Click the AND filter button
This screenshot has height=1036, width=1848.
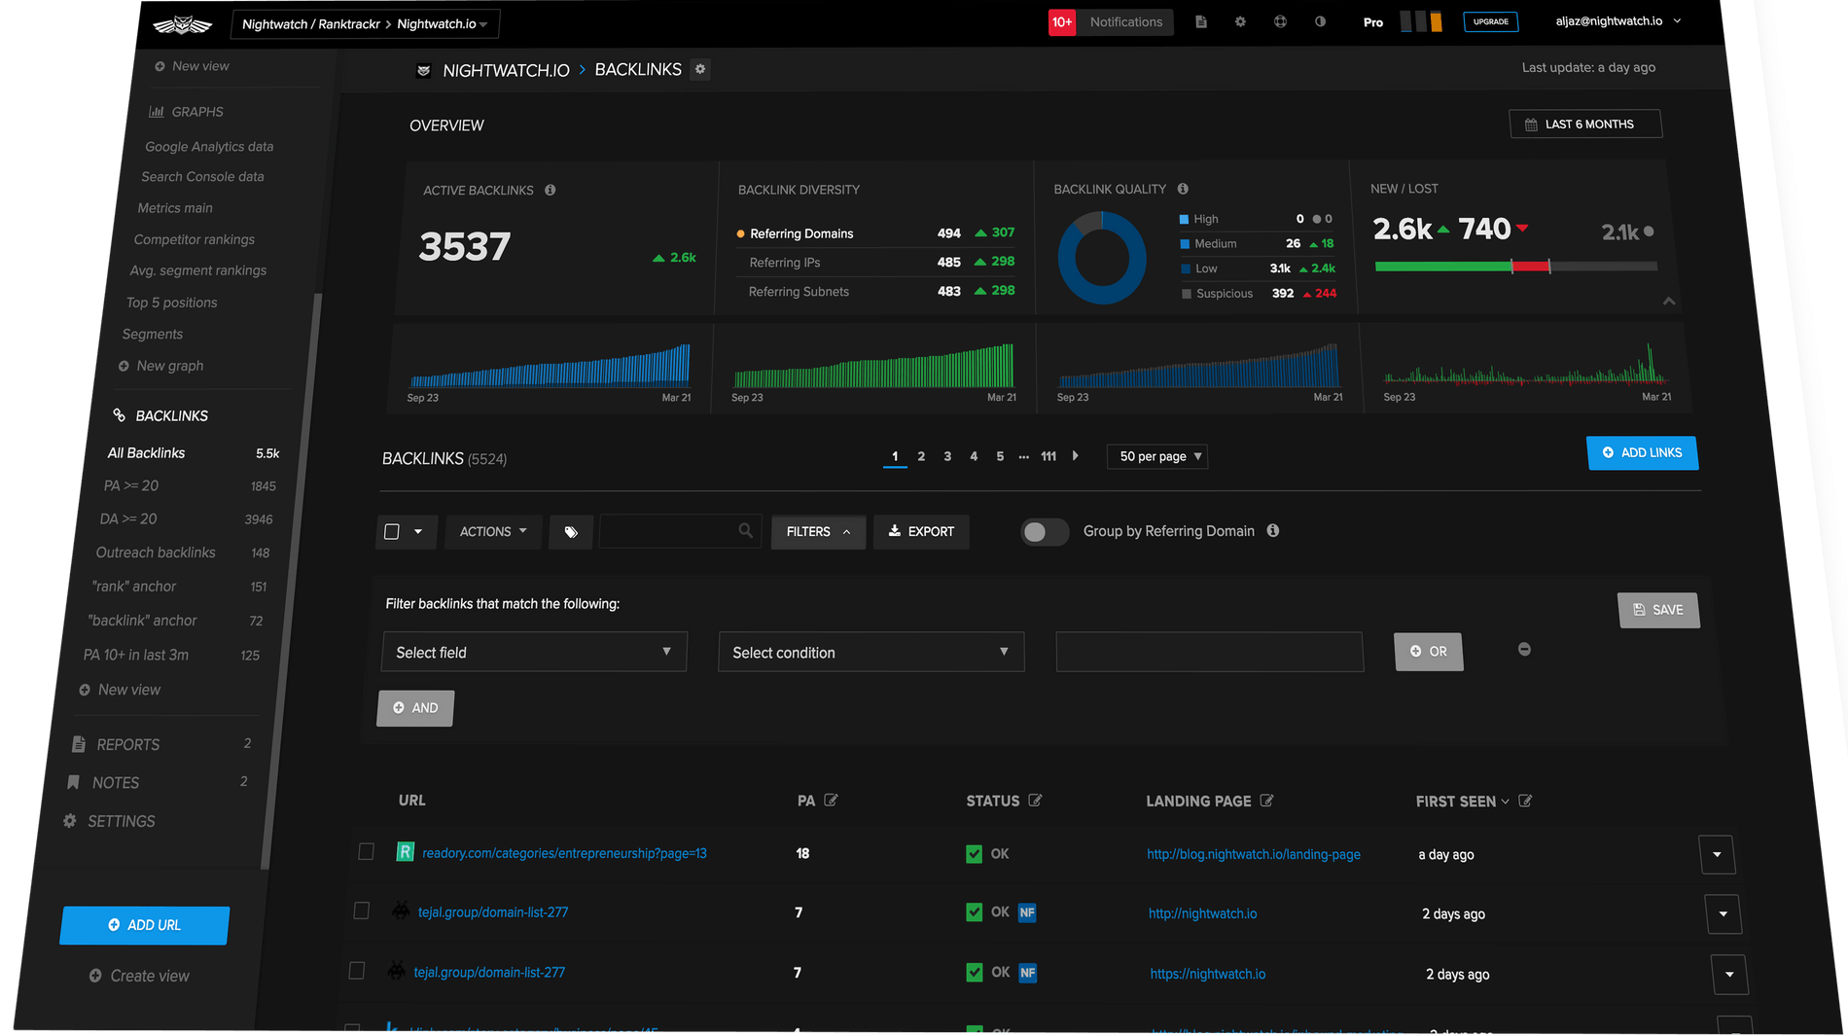[415, 708]
